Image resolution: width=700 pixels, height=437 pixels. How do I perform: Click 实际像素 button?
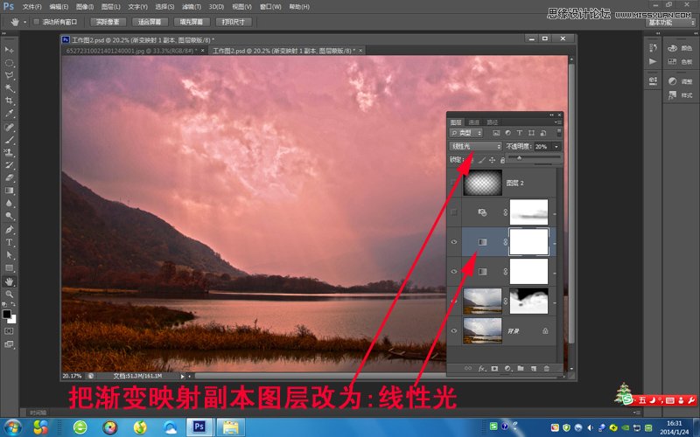tap(108, 22)
